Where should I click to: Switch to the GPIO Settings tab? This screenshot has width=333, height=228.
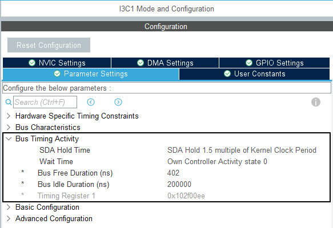(x=274, y=63)
